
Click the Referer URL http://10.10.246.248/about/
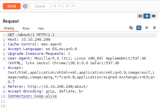coord(58,87)
